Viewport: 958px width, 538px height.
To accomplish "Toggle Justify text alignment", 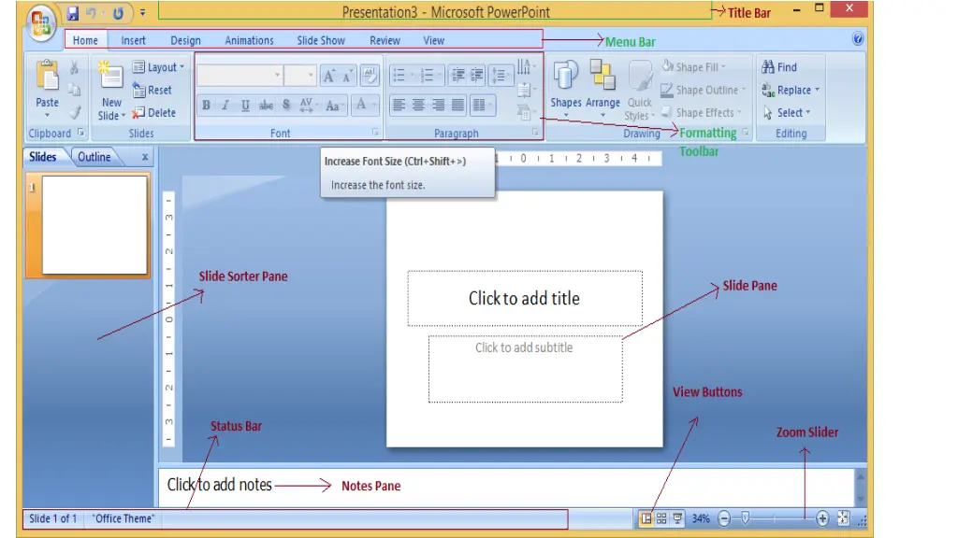I will coord(457,106).
